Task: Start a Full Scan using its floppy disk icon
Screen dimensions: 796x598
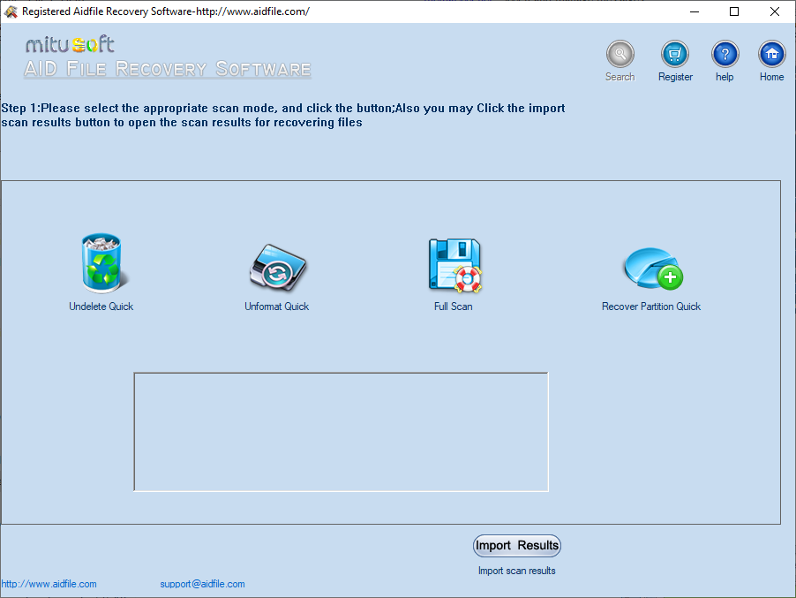Action: click(454, 263)
